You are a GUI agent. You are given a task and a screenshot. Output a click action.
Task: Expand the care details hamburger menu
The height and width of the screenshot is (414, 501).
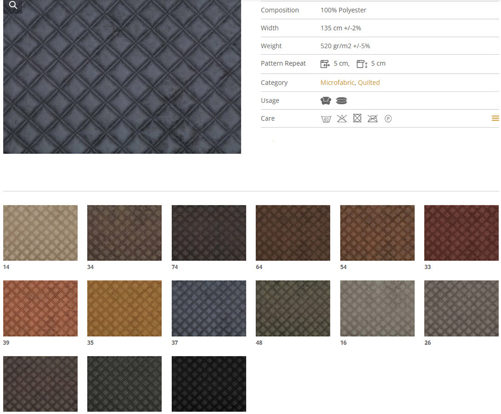tap(495, 118)
